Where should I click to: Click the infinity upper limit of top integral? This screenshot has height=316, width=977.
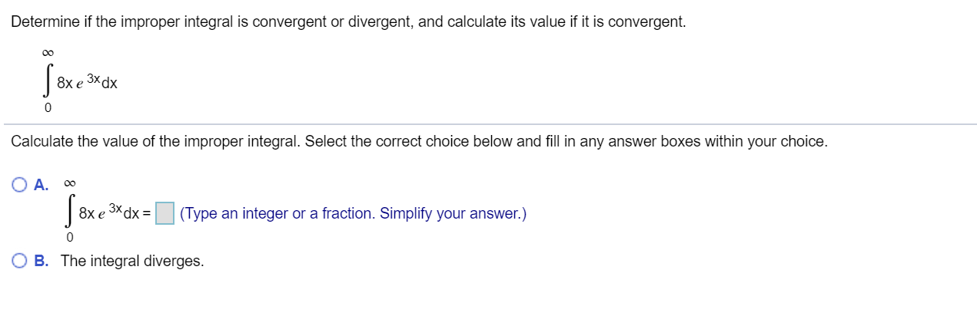click(x=48, y=52)
